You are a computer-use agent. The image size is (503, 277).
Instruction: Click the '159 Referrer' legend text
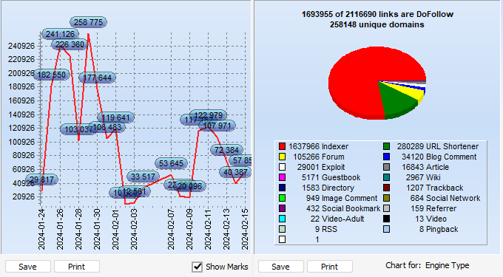[433, 208]
